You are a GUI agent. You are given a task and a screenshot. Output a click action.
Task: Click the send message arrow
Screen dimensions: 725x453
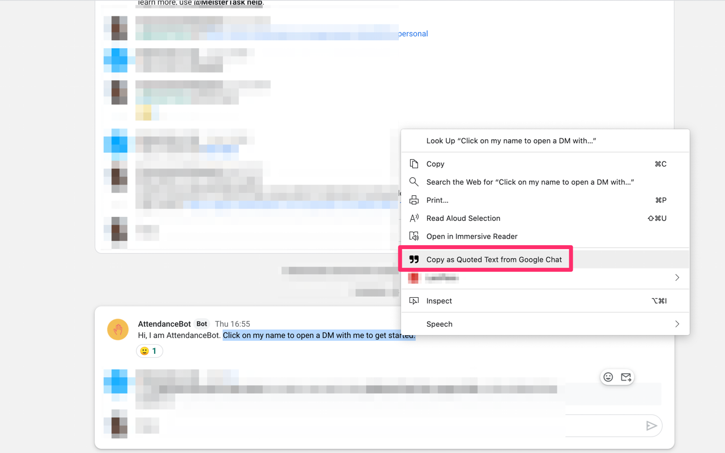click(651, 426)
